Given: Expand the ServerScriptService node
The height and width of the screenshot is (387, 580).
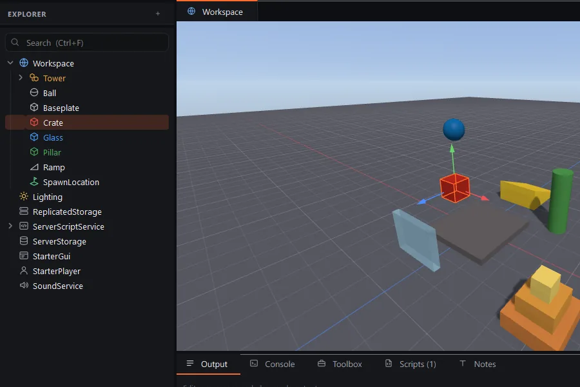Looking at the screenshot, I should [10, 226].
